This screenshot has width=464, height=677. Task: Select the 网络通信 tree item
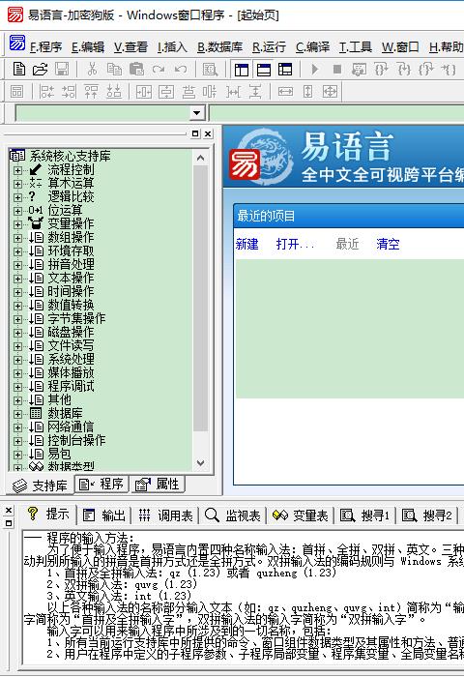(71, 427)
